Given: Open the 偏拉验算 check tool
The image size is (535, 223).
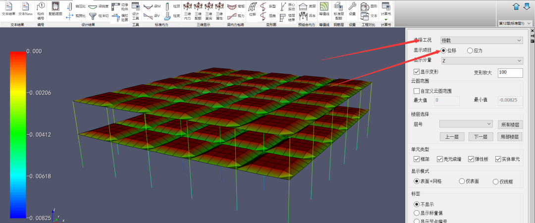Looking at the screenshot, I should [x=120, y=17].
